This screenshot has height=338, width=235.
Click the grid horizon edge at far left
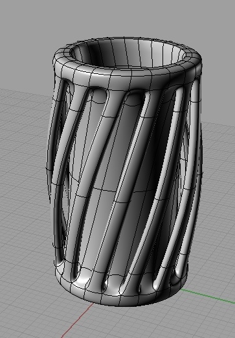point(13,91)
